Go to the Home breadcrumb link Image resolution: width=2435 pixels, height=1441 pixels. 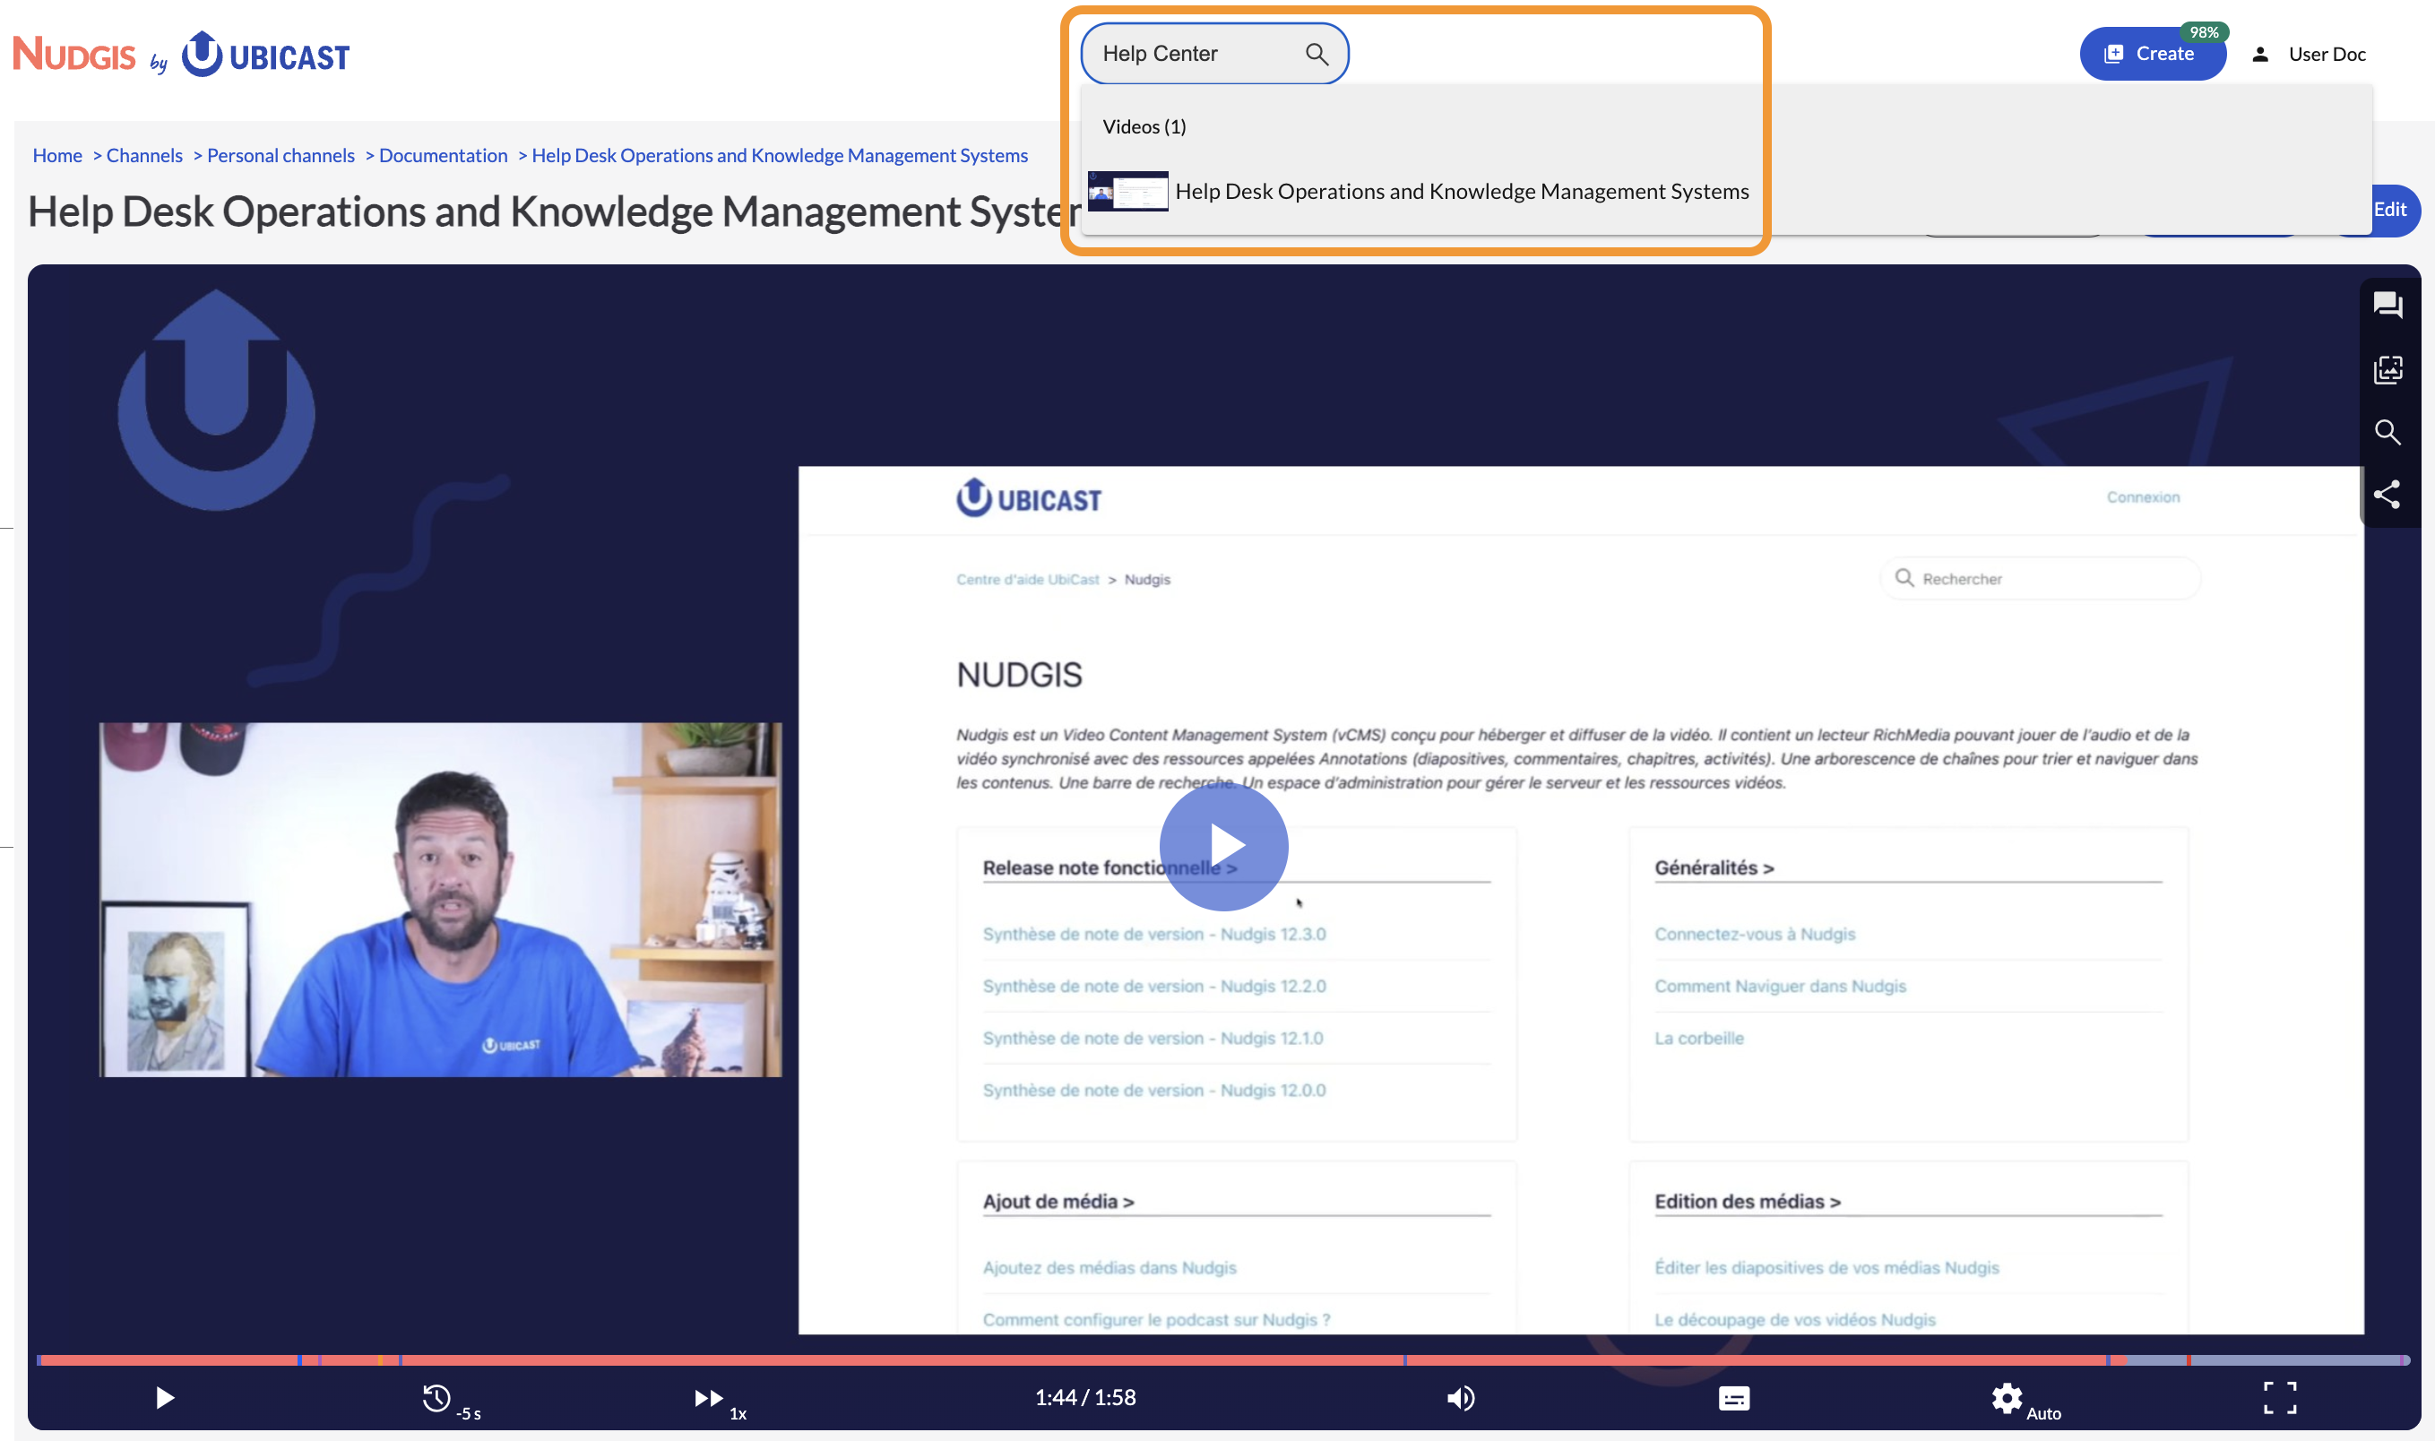coord(57,155)
